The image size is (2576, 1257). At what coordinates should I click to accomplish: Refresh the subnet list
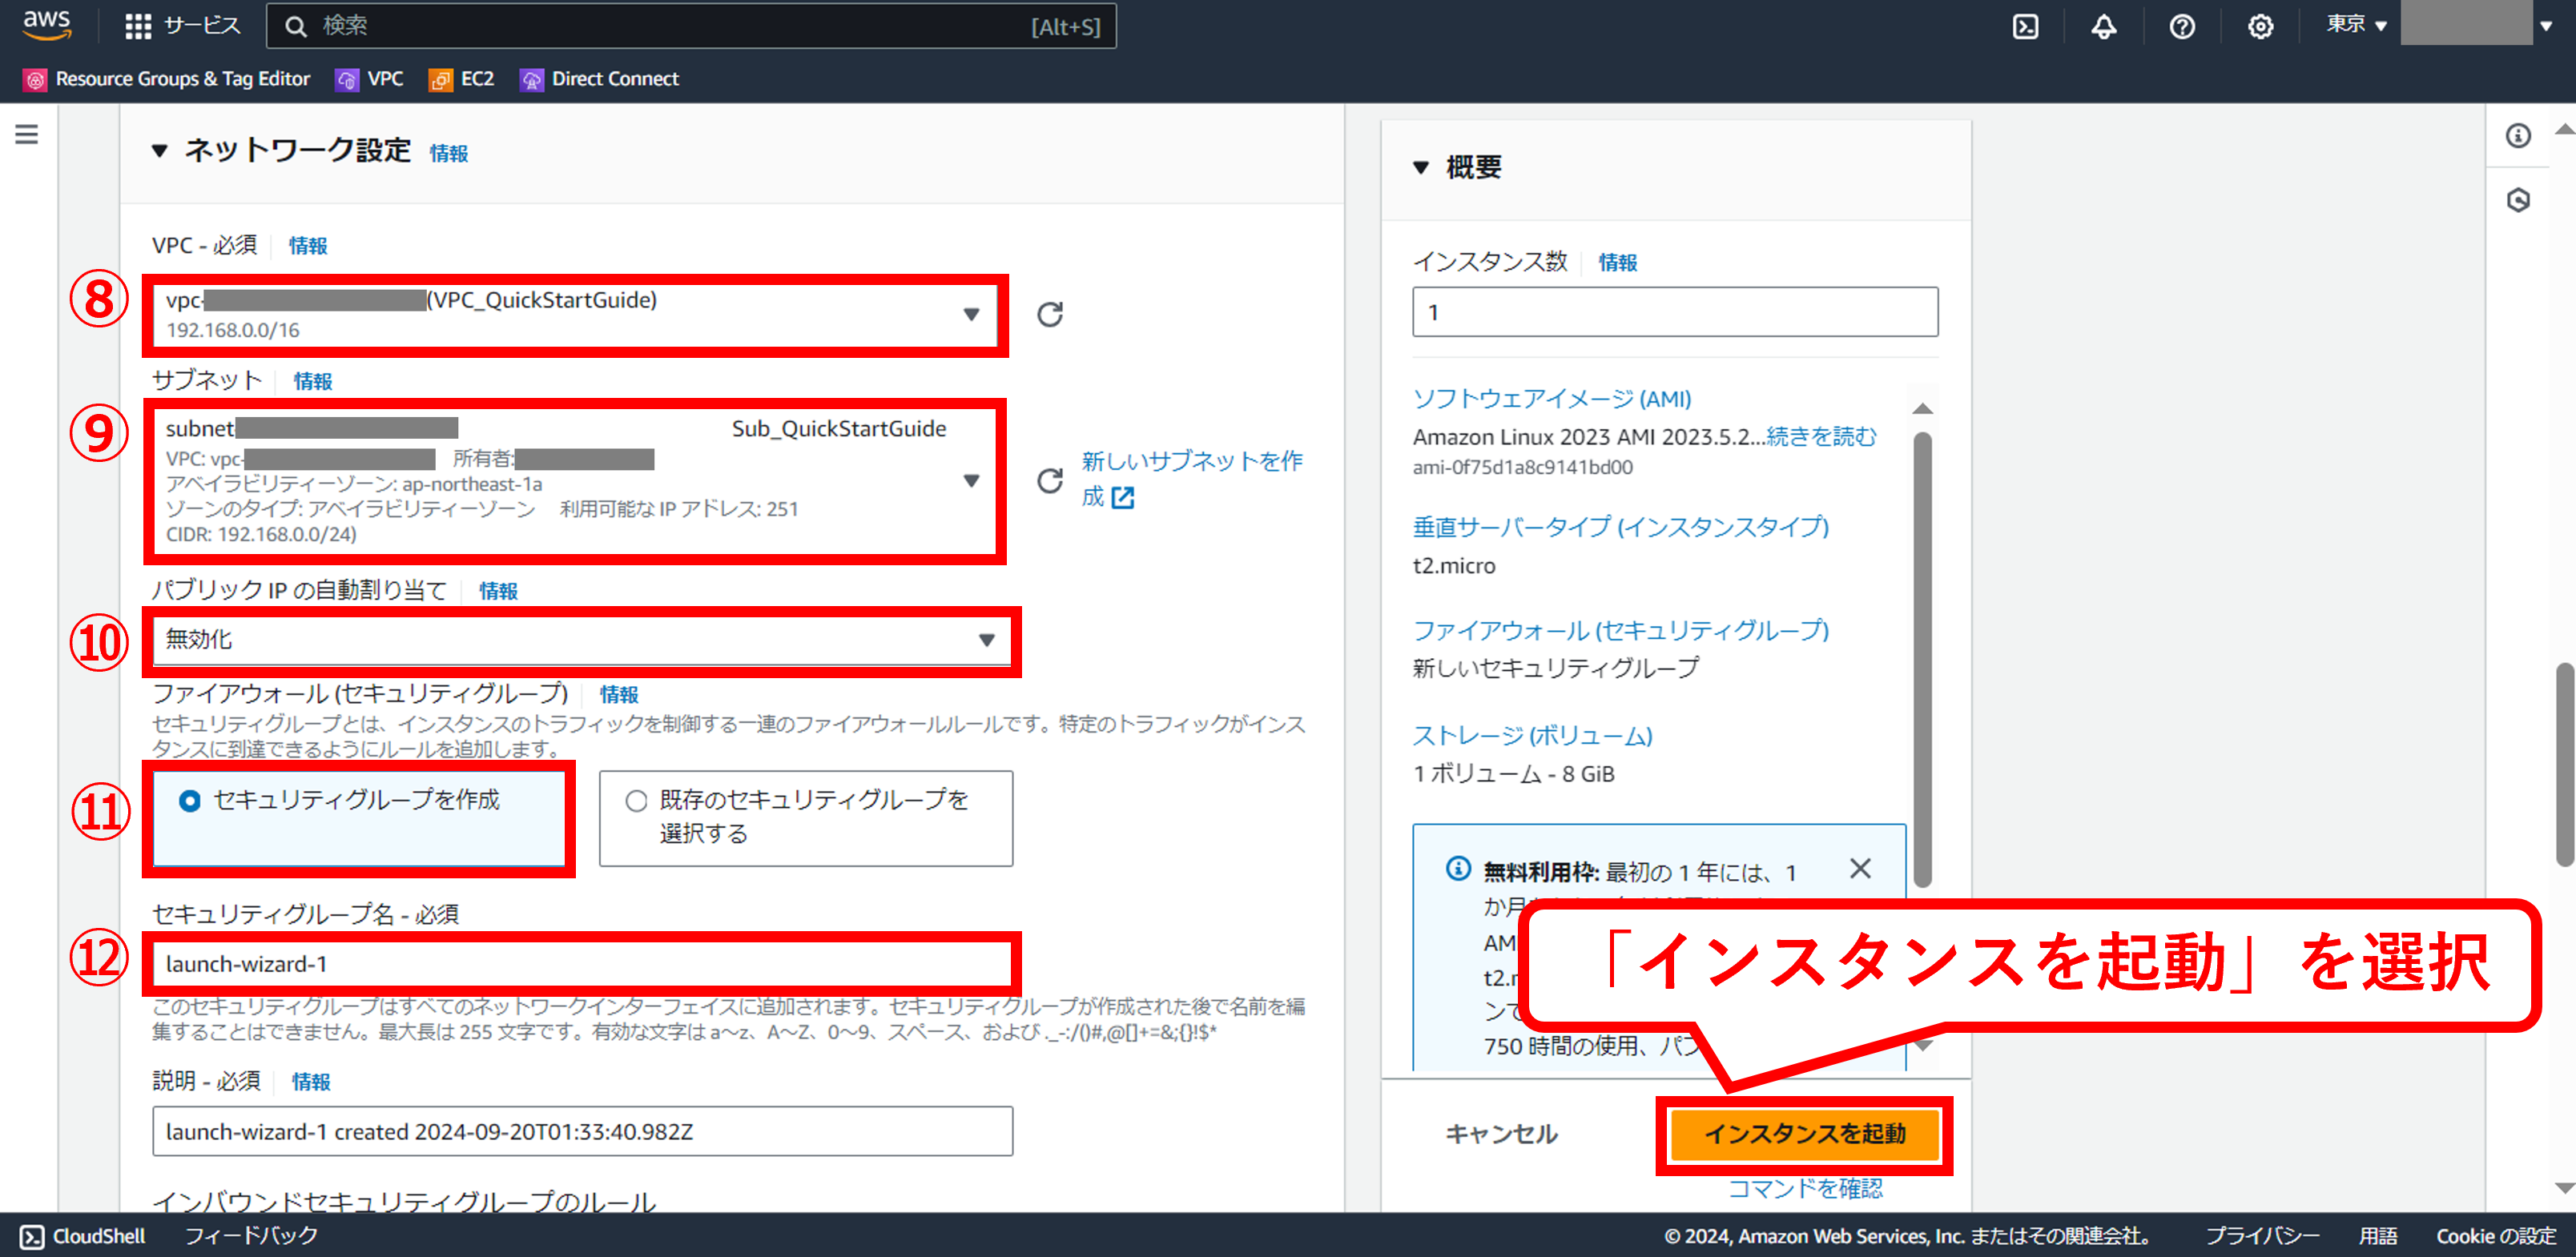(1049, 480)
